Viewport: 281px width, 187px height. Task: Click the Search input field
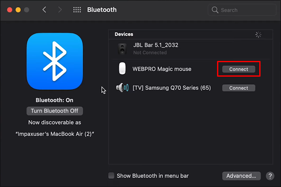coord(242,10)
